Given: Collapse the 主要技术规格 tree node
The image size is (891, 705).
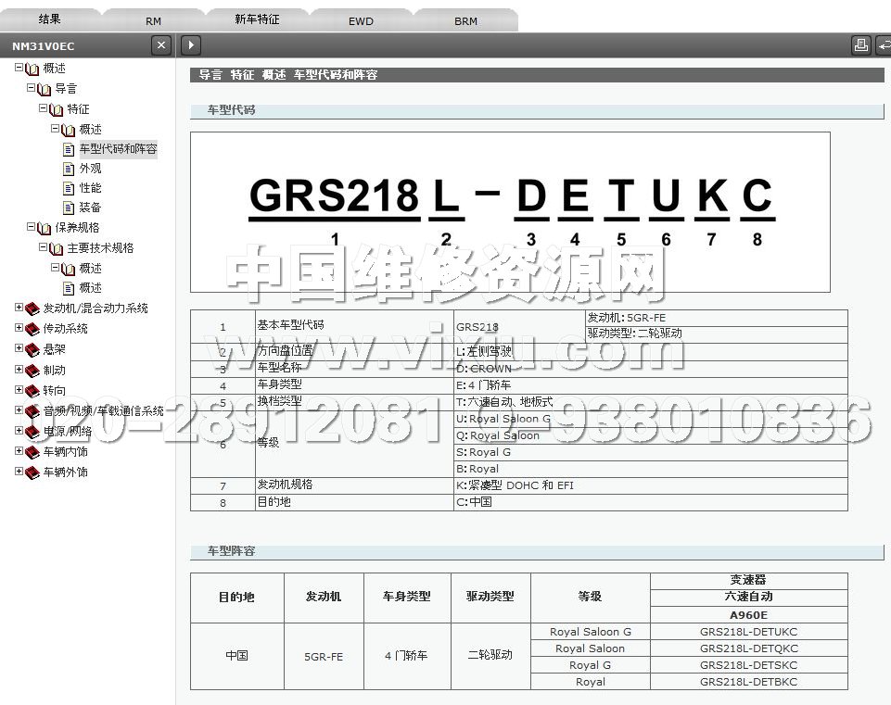Looking at the screenshot, I should pyautogui.click(x=43, y=247).
